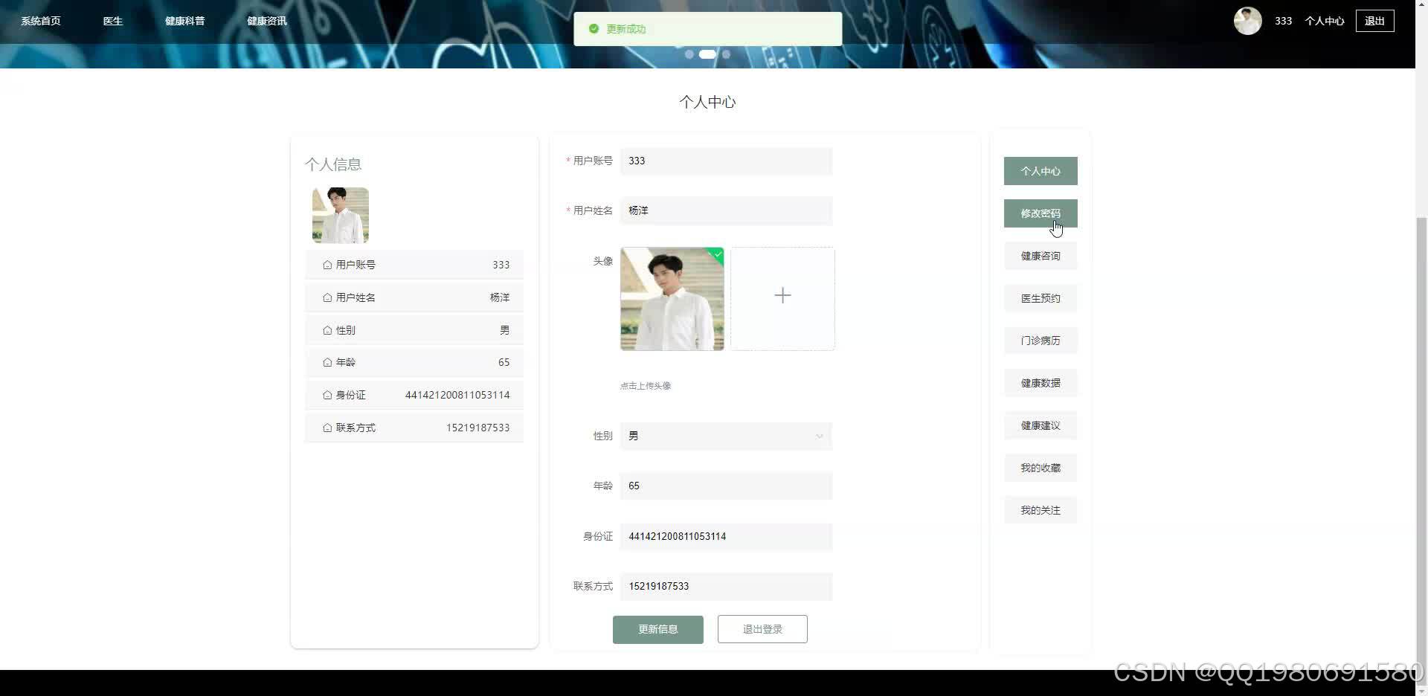Focus the 联系方式 input field
This screenshot has width=1428, height=696.
(x=727, y=587)
